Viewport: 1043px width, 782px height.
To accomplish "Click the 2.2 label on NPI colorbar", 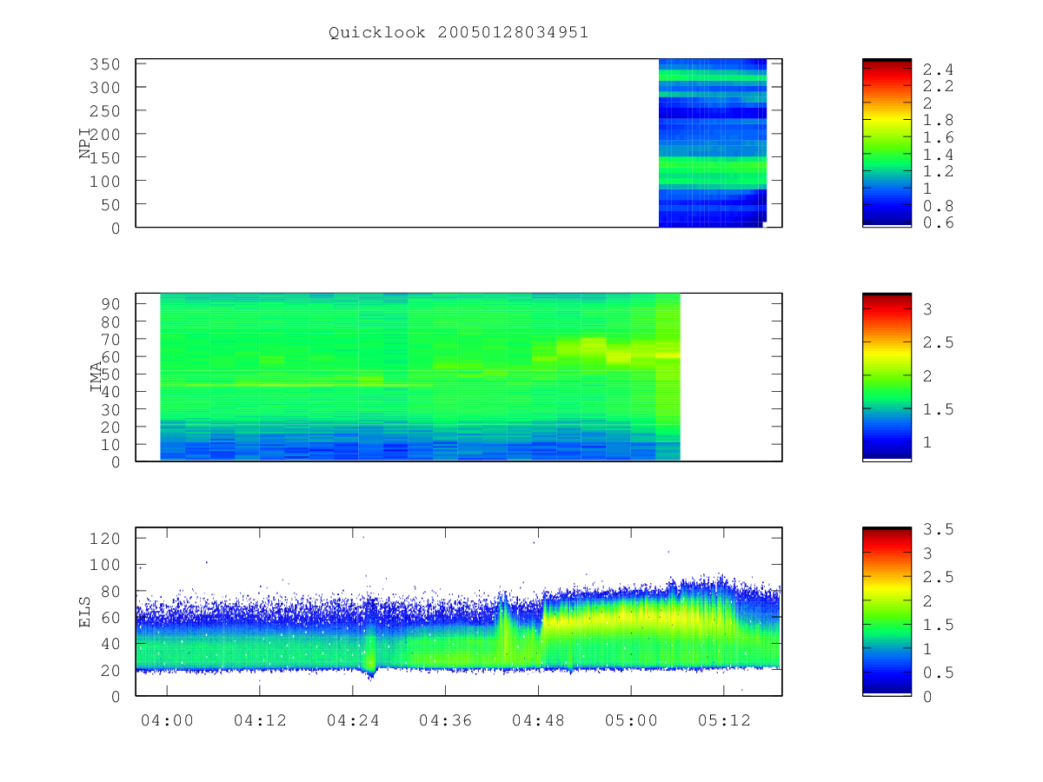I will (x=938, y=87).
